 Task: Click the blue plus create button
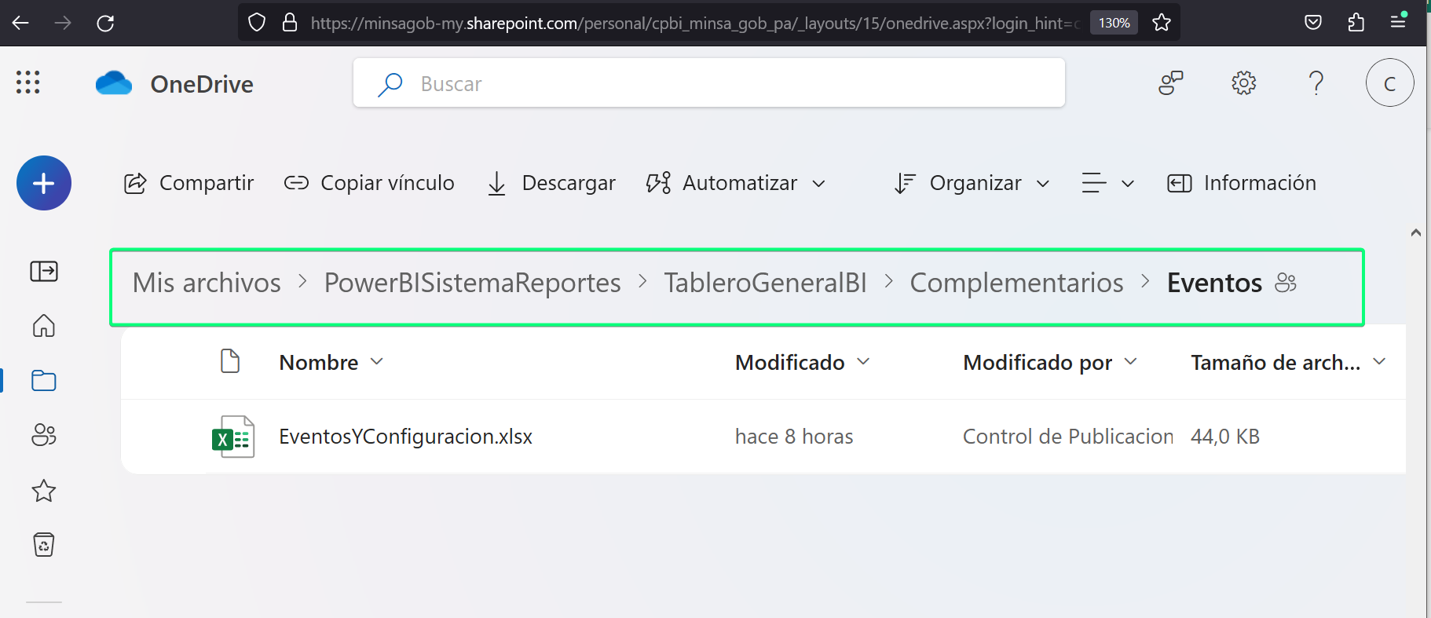click(44, 183)
